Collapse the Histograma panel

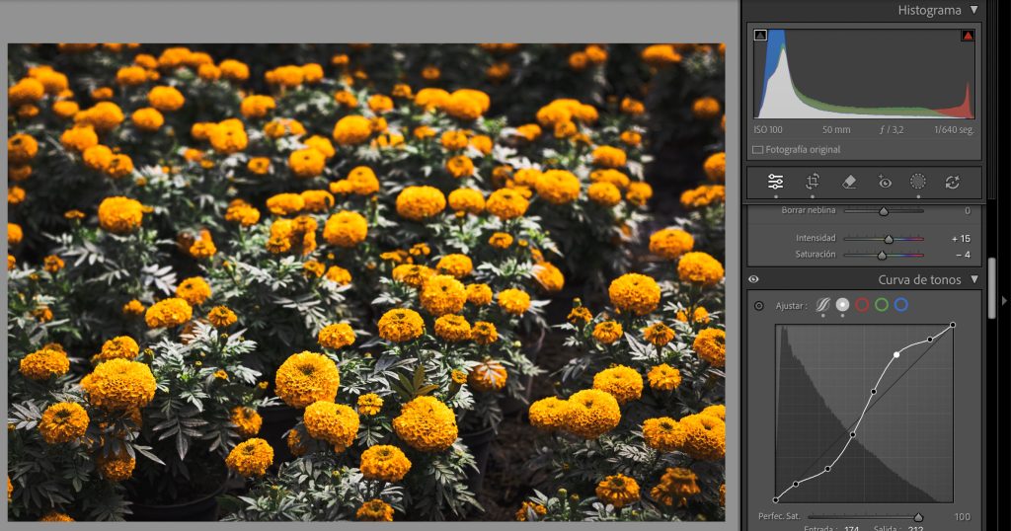click(x=974, y=10)
